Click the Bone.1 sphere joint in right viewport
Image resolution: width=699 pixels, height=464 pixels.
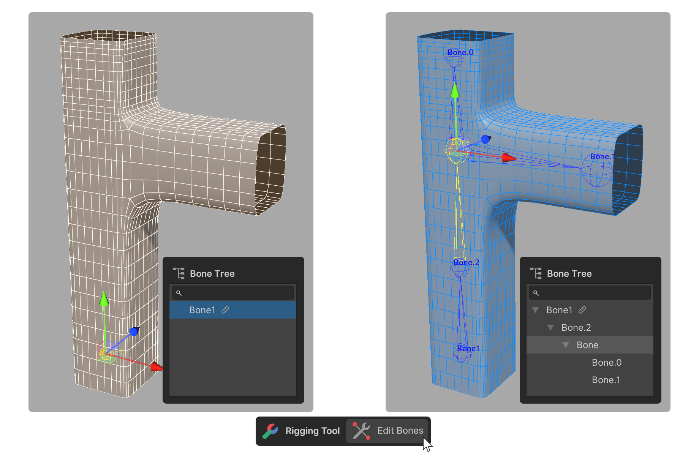click(x=597, y=172)
